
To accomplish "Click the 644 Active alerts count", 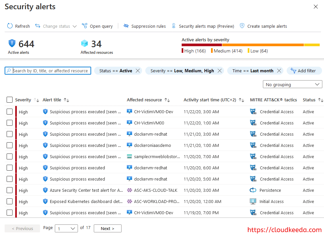I will pos(26,44).
